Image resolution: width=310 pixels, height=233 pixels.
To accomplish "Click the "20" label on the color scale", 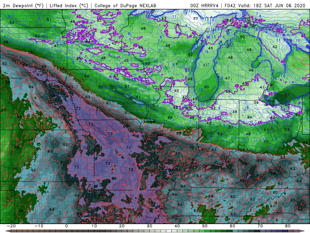I will 122,226.
